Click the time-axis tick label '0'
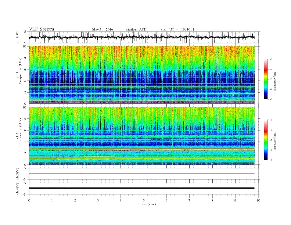The image size is (291, 225). tap(29, 200)
